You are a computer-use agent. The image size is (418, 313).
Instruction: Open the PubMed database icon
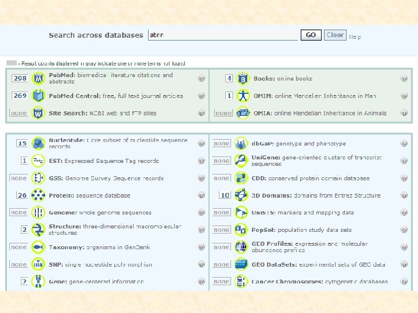pos(38,78)
